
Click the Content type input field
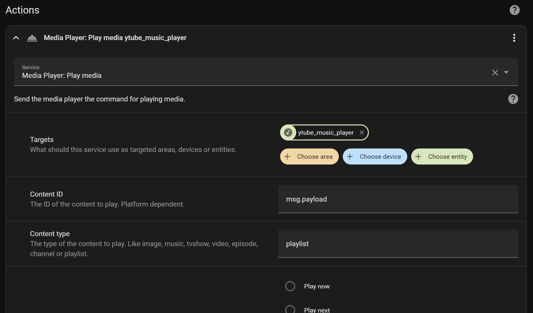(x=398, y=244)
